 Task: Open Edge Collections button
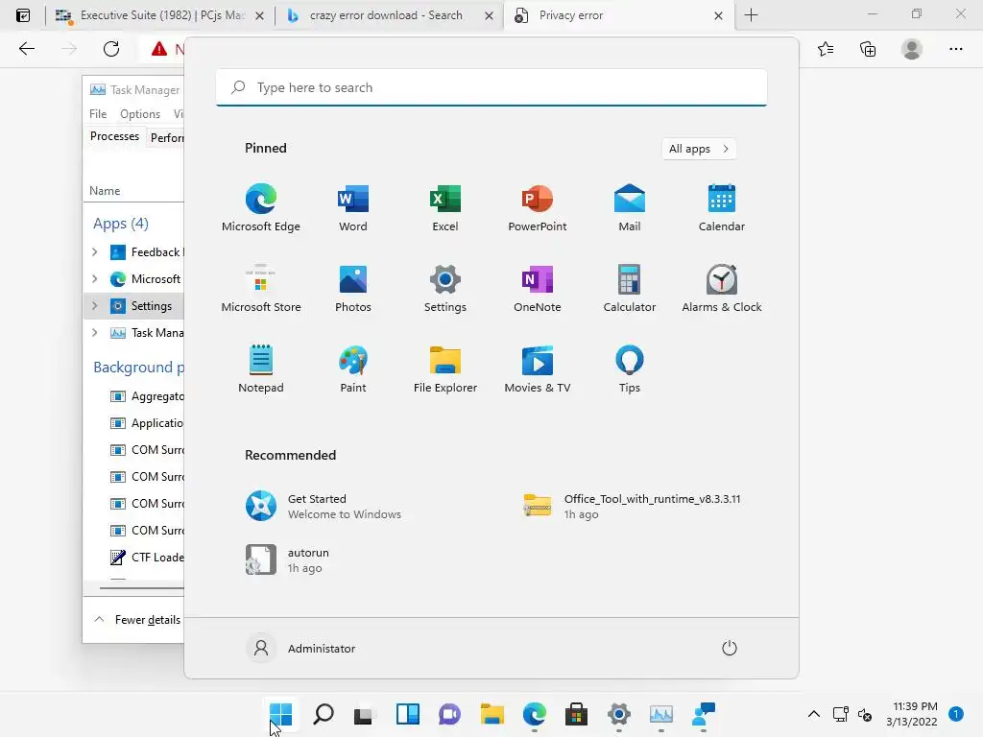868,49
